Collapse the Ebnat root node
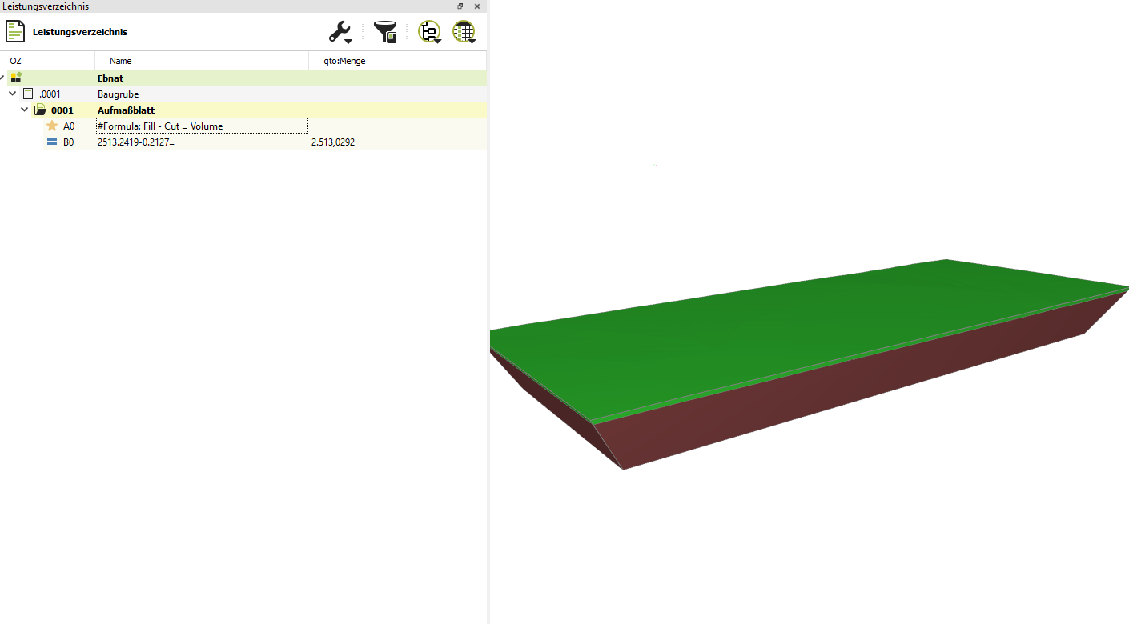Image resolution: width=1129 pixels, height=624 pixels. (2, 78)
